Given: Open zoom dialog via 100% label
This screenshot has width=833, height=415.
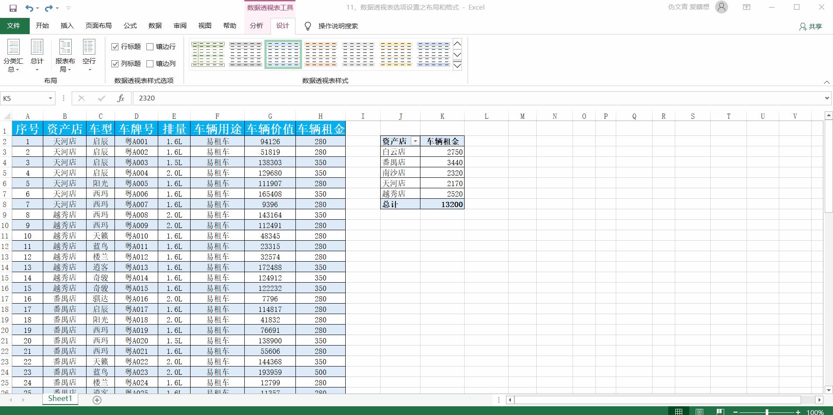Looking at the screenshot, I should [x=815, y=412].
